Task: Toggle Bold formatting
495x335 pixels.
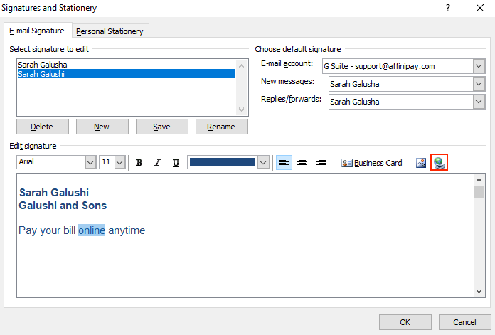Action: pyautogui.click(x=139, y=163)
